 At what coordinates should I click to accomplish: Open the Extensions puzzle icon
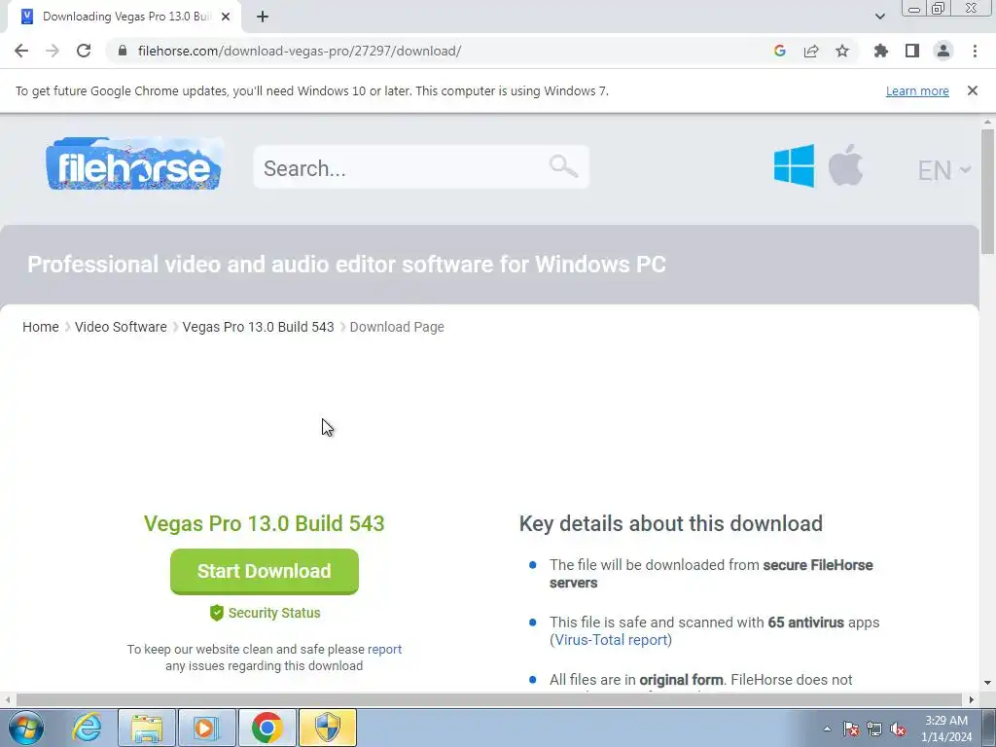(881, 51)
